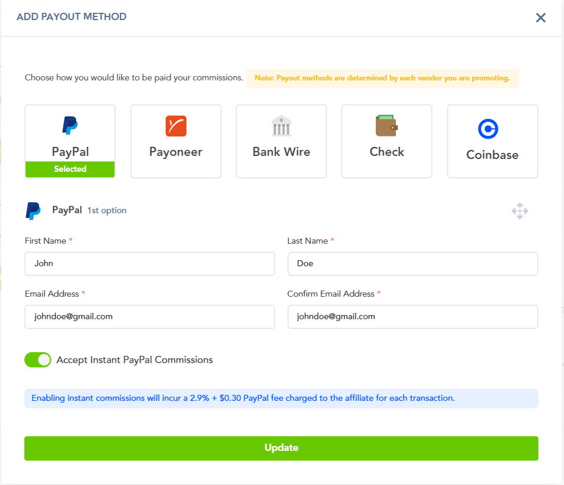Disable Accept Instant PayPal Commissions toggle

tap(38, 360)
